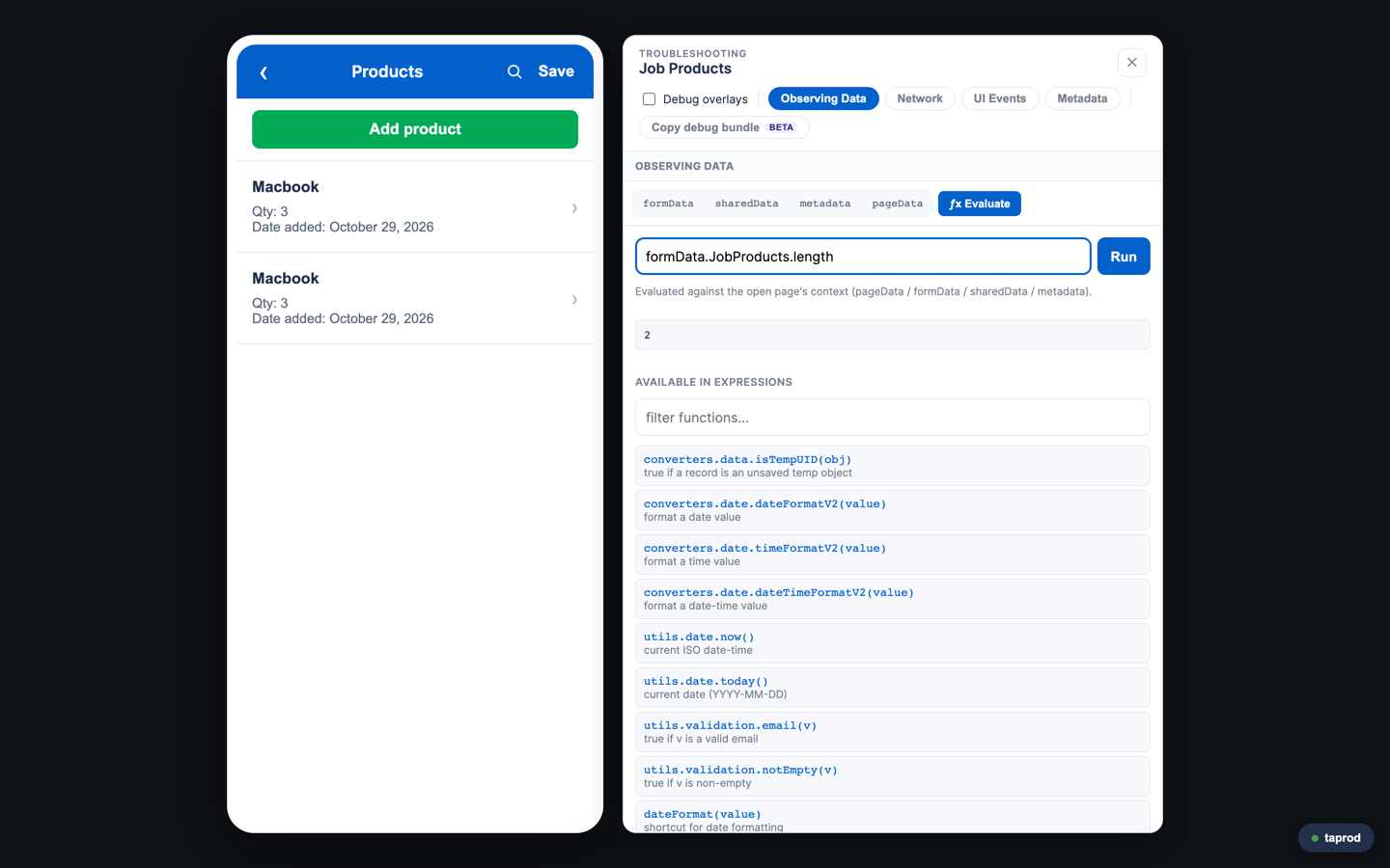
Task: Focus the formData.JobProducts.length expression field
Action: tap(863, 257)
